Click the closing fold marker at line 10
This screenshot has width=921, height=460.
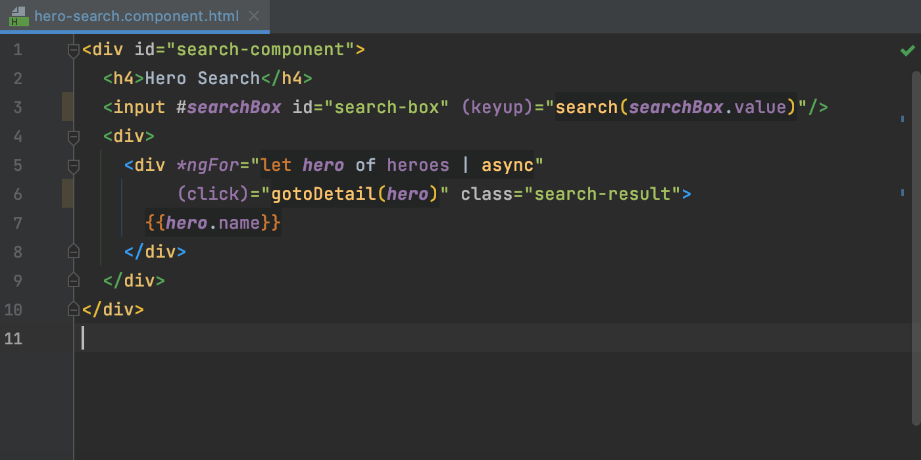pos(74,310)
